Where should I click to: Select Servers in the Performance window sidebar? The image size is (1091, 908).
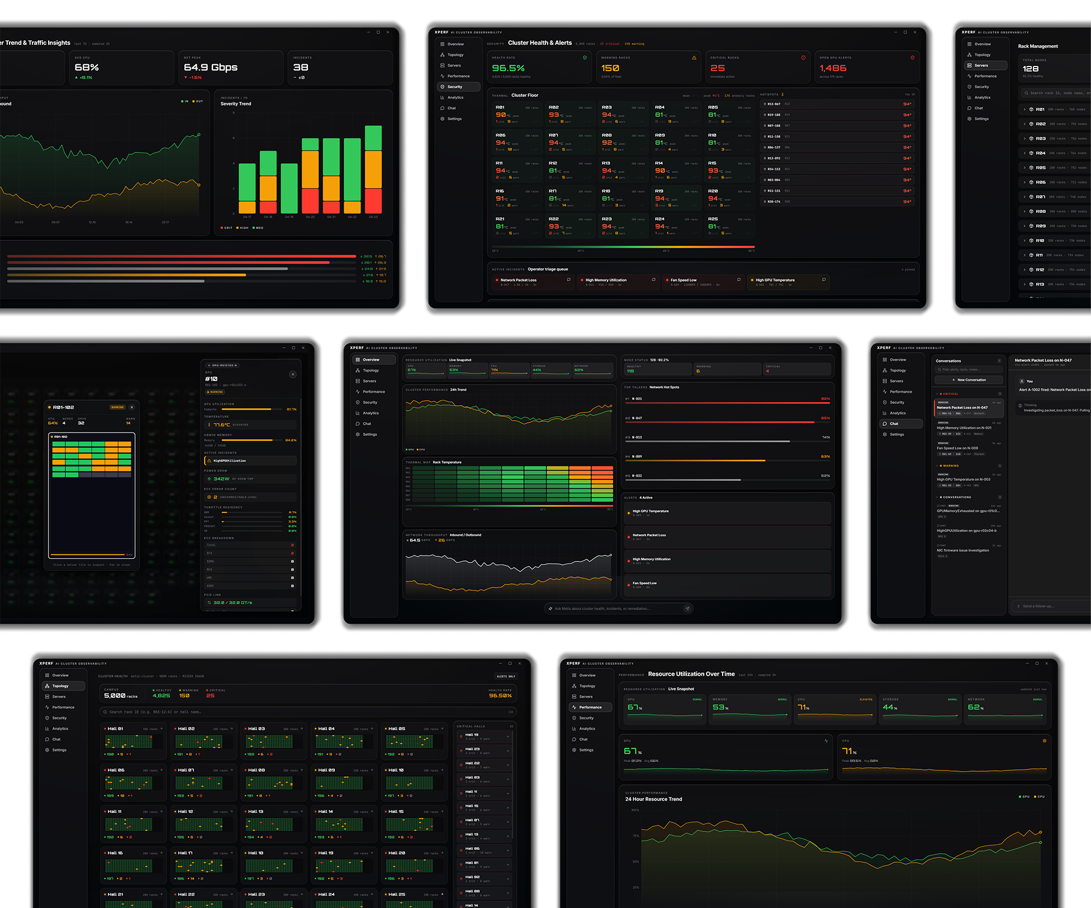[x=591, y=697]
